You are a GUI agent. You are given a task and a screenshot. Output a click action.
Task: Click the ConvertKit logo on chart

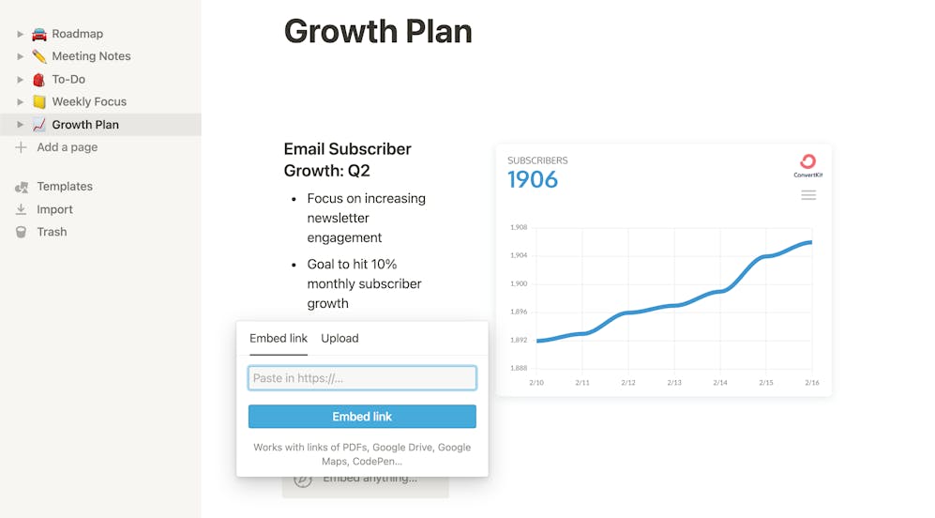(807, 165)
